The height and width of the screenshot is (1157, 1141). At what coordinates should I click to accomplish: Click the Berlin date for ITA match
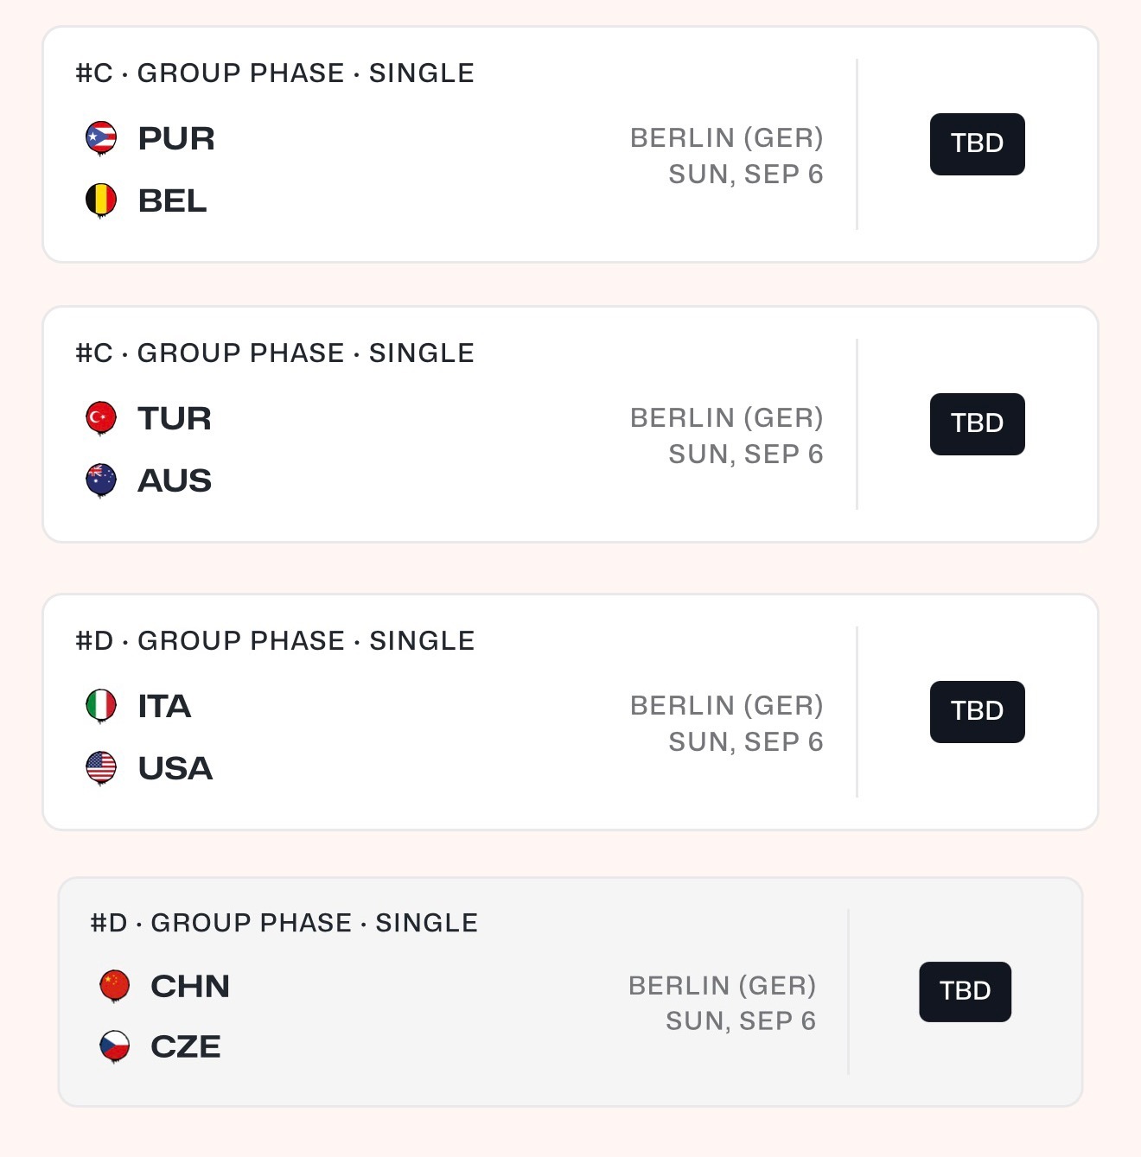[x=745, y=741]
